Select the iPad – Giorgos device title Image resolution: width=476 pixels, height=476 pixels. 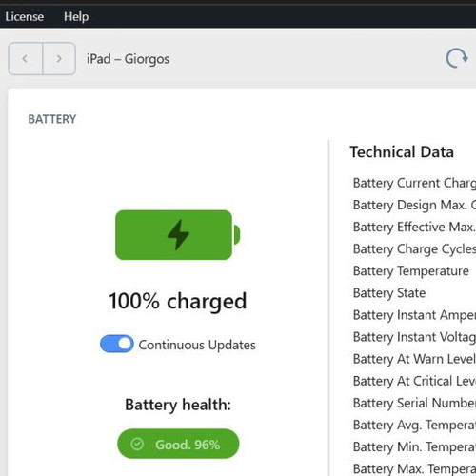[128, 59]
